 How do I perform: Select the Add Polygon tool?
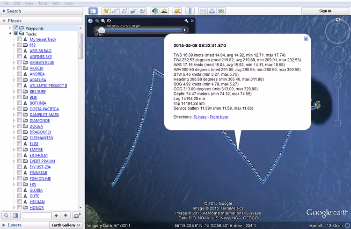pos(115,11)
